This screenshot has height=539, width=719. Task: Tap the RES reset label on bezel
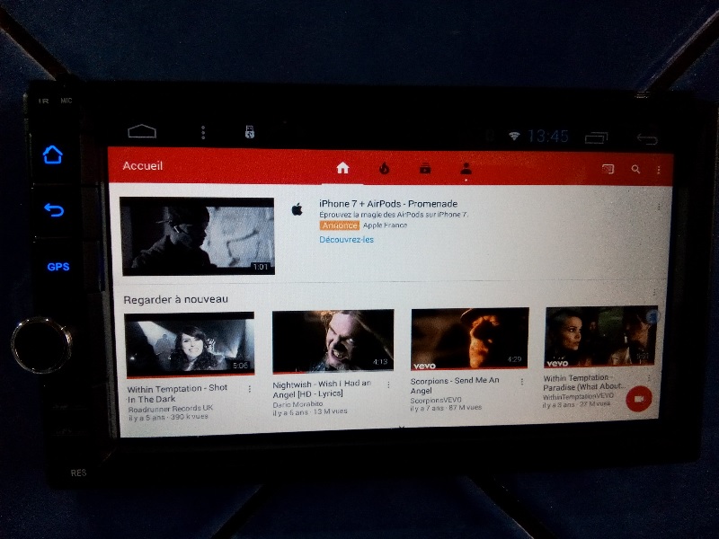pos(78,473)
